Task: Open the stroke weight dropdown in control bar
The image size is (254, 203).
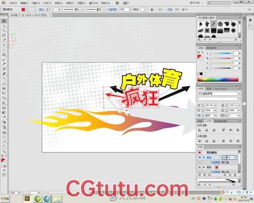Action: [x=59, y=10]
